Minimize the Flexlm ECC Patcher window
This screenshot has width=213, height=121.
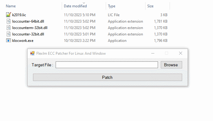coord(153,53)
